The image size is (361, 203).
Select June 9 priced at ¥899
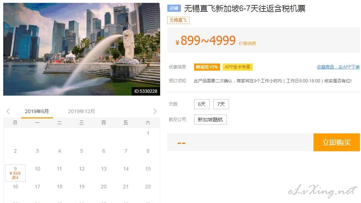coord(15,173)
